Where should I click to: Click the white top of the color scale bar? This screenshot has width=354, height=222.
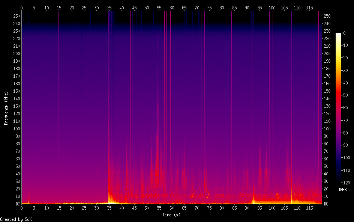338,35
